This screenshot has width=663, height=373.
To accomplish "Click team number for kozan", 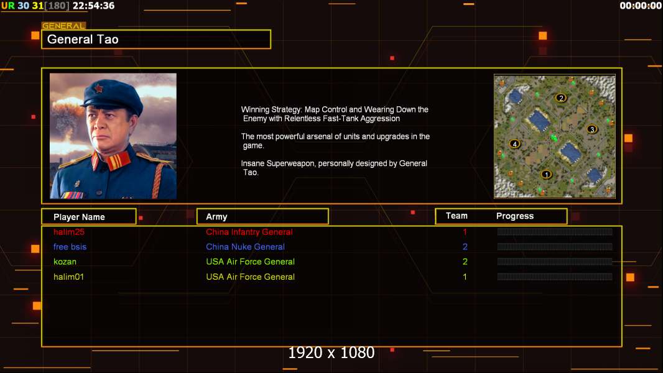I will tap(465, 262).
